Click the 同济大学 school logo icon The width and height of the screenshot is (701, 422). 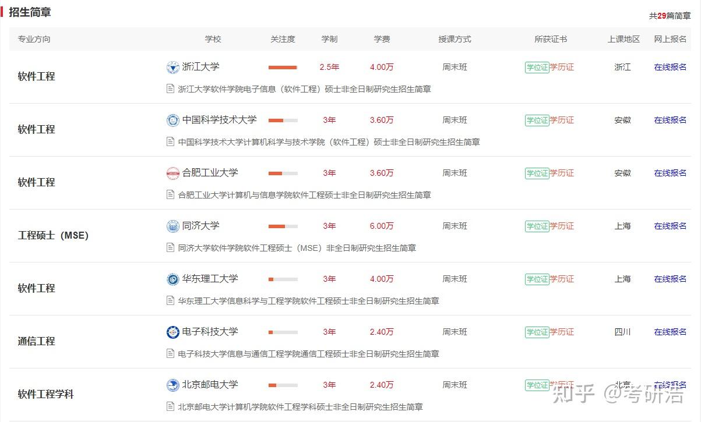[173, 226]
